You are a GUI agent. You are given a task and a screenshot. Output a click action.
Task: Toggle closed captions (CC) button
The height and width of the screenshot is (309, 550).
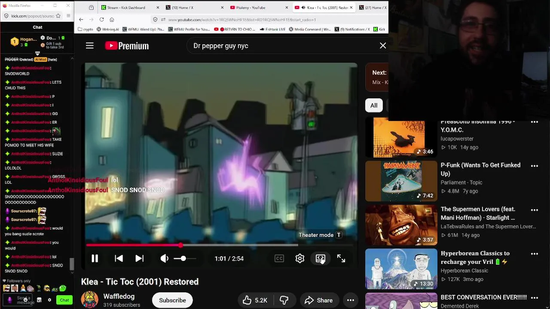coord(279,258)
